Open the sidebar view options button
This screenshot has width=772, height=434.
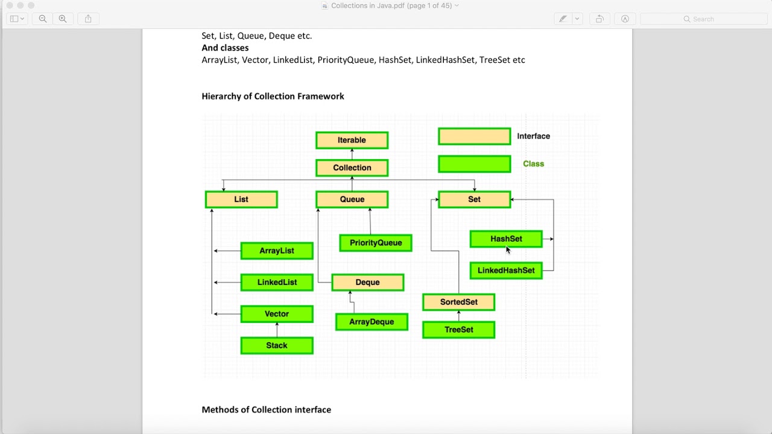click(17, 19)
